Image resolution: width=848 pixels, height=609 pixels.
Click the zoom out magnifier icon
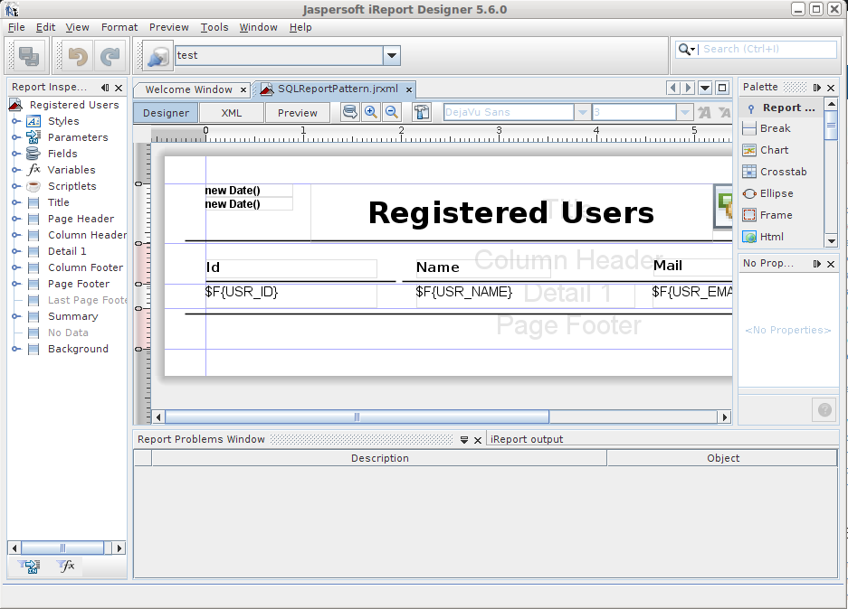[x=392, y=112]
